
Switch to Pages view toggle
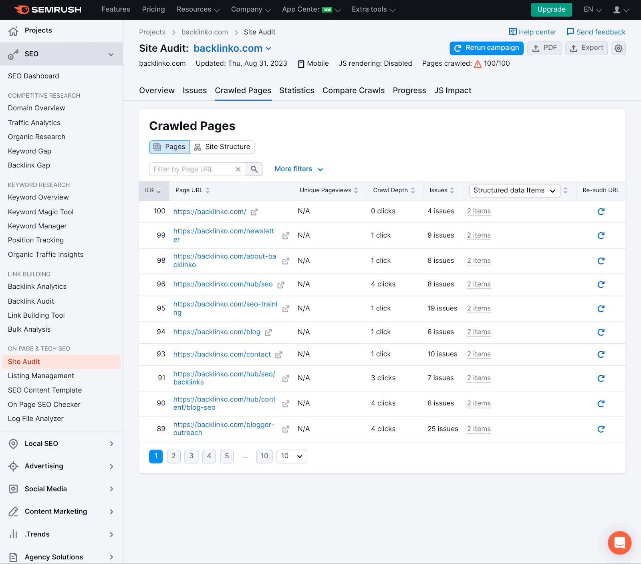(x=169, y=147)
